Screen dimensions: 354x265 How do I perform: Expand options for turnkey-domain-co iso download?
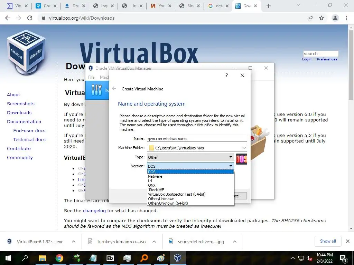[154, 242]
